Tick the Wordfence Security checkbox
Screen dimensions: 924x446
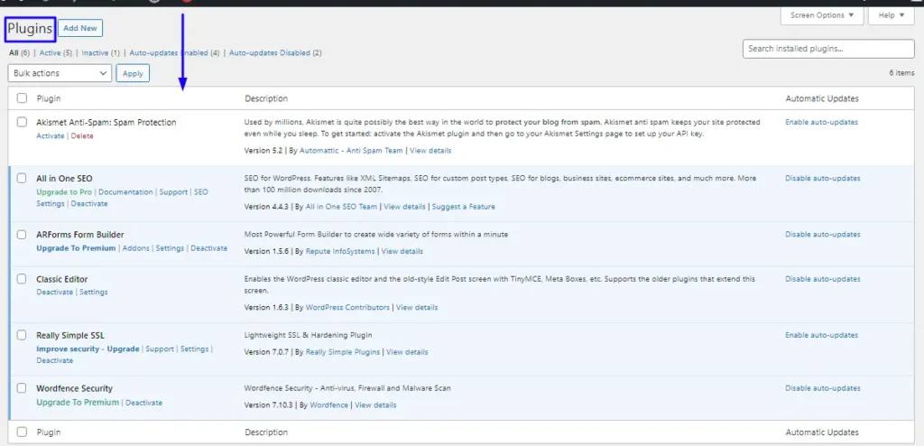22,388
